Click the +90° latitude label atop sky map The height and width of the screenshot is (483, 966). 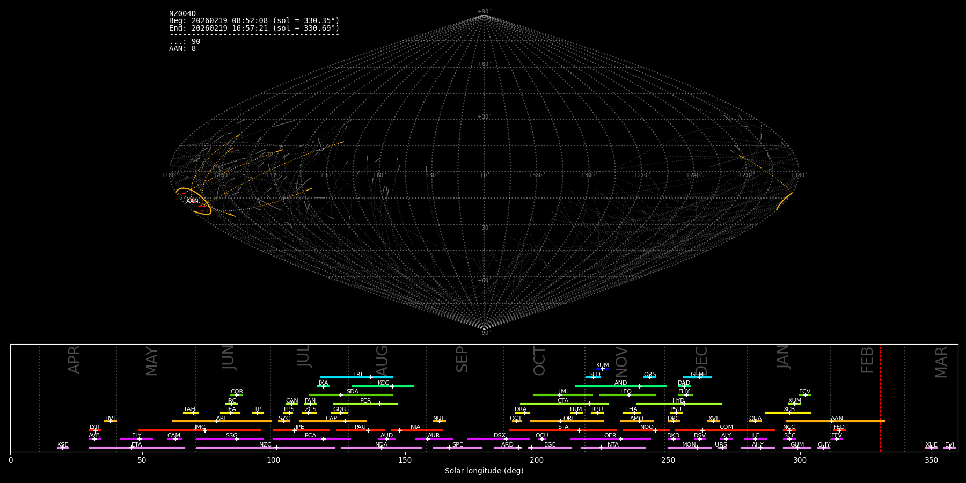[x=484, y=12]
